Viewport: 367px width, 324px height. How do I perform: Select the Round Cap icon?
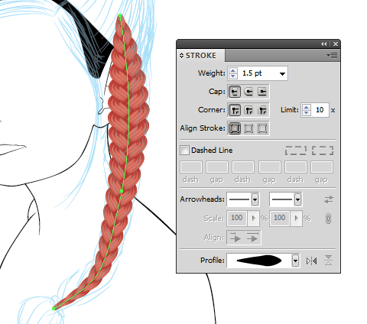tap(248, 92)
